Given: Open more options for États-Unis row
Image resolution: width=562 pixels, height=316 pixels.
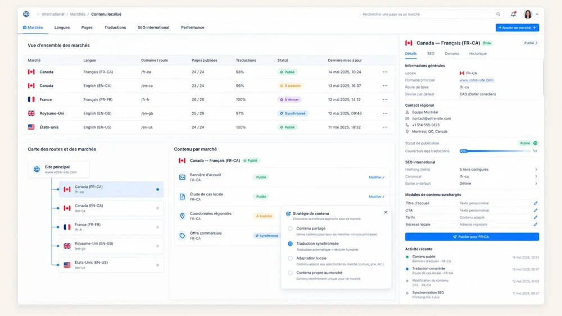Looking at the screenshot, I should (385, 127).
